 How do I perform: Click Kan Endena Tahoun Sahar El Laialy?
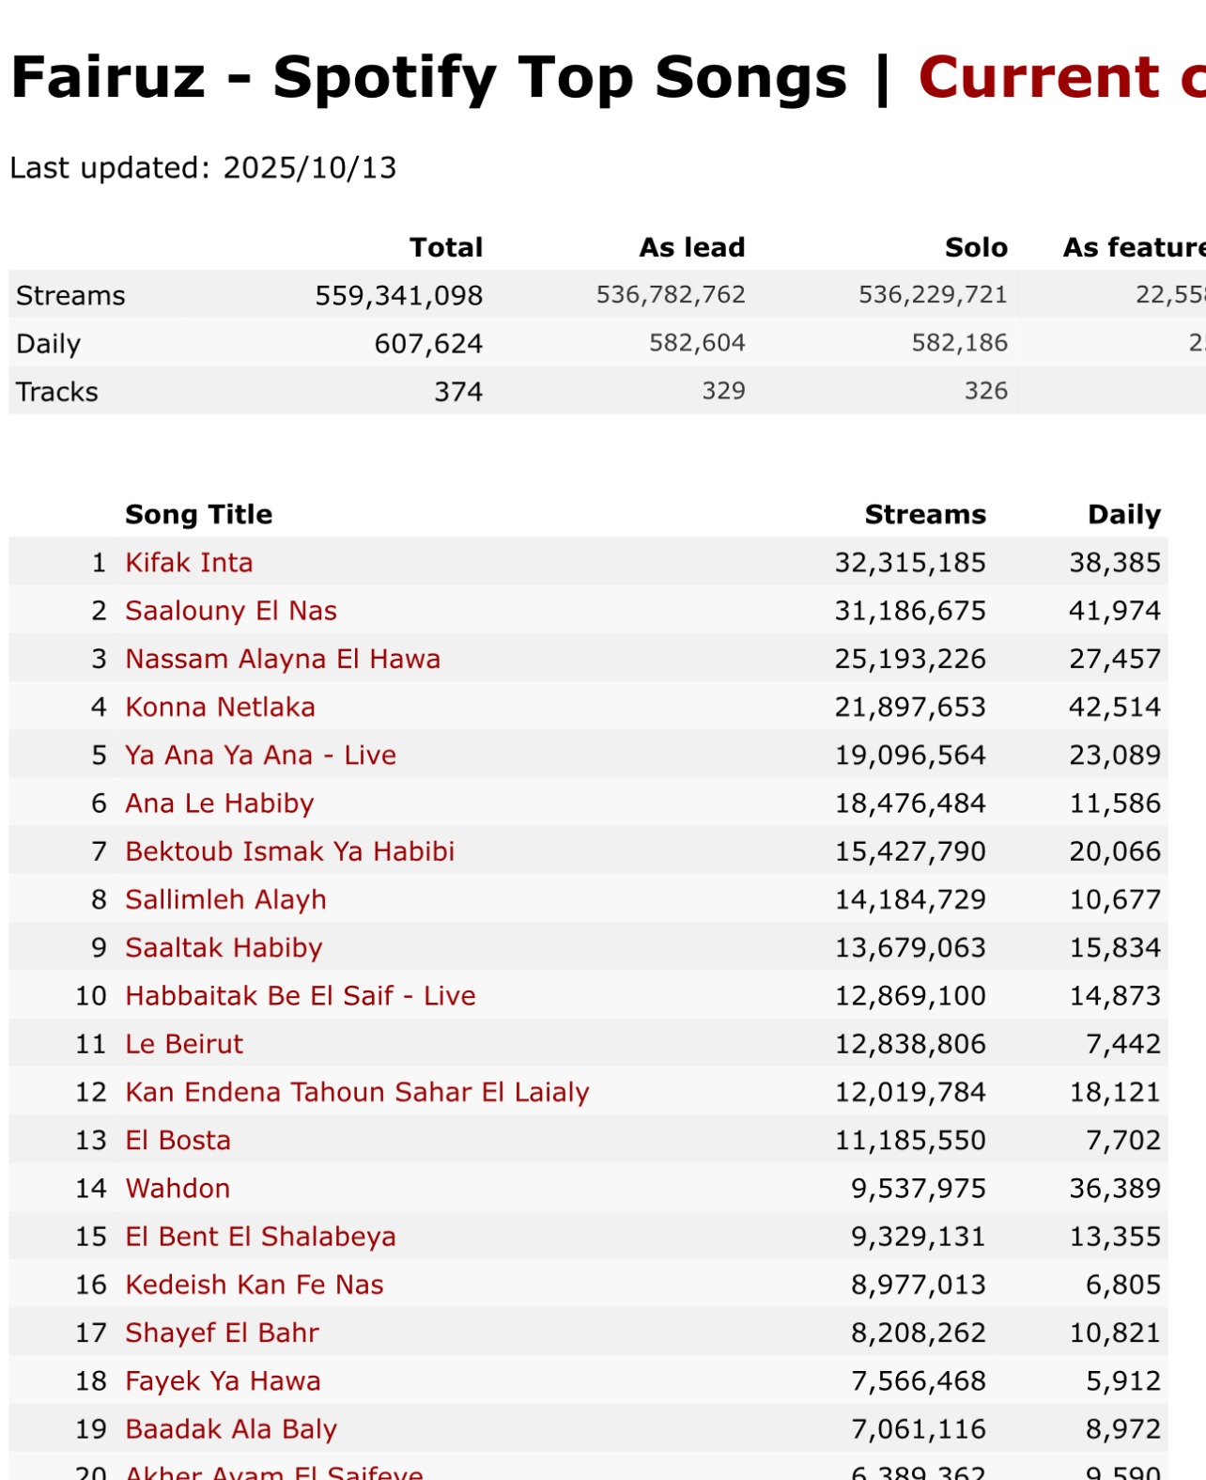pos(357,1092)
